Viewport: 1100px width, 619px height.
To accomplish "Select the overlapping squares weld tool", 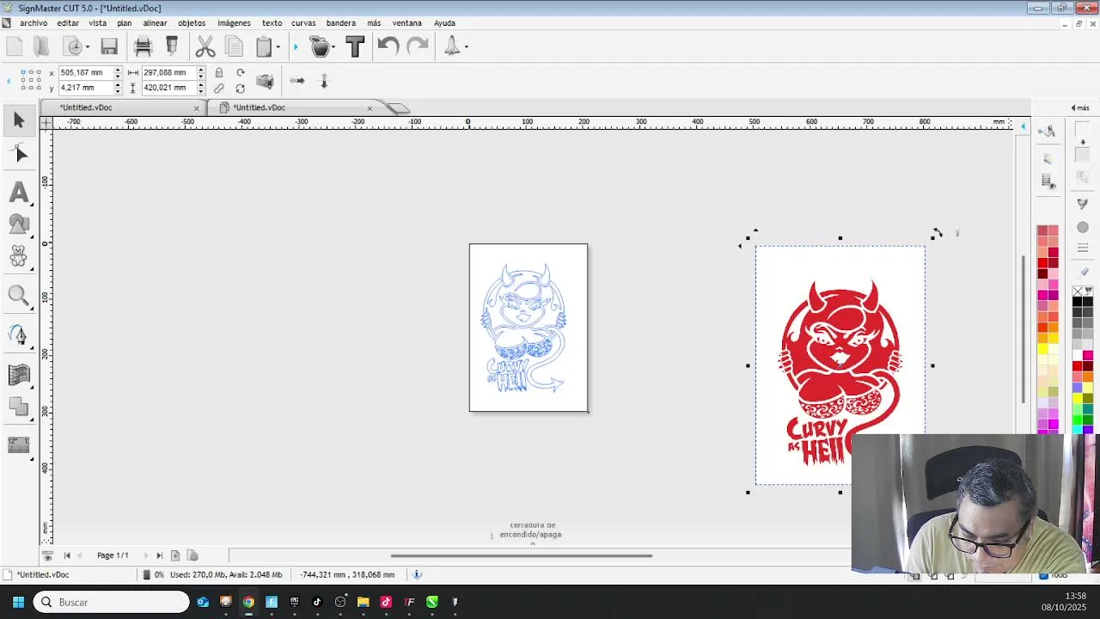I will [x=19, y=407].
